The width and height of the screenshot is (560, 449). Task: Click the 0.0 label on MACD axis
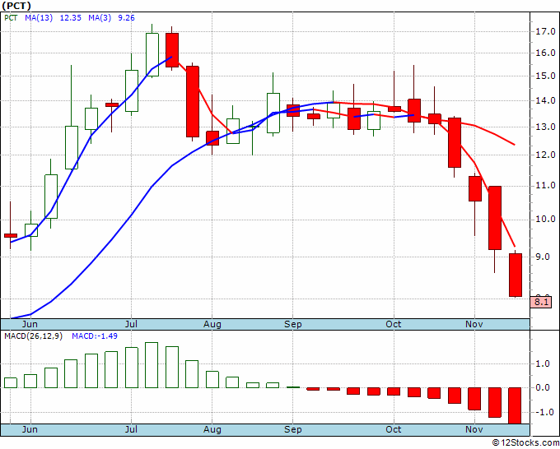pos(543,387)
